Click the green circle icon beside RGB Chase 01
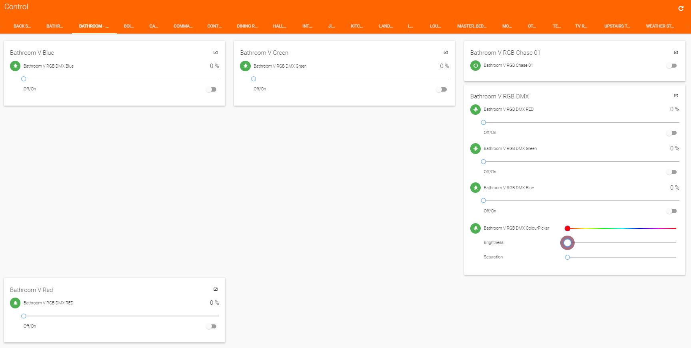691x348 pixels. (x=475, y=66)
